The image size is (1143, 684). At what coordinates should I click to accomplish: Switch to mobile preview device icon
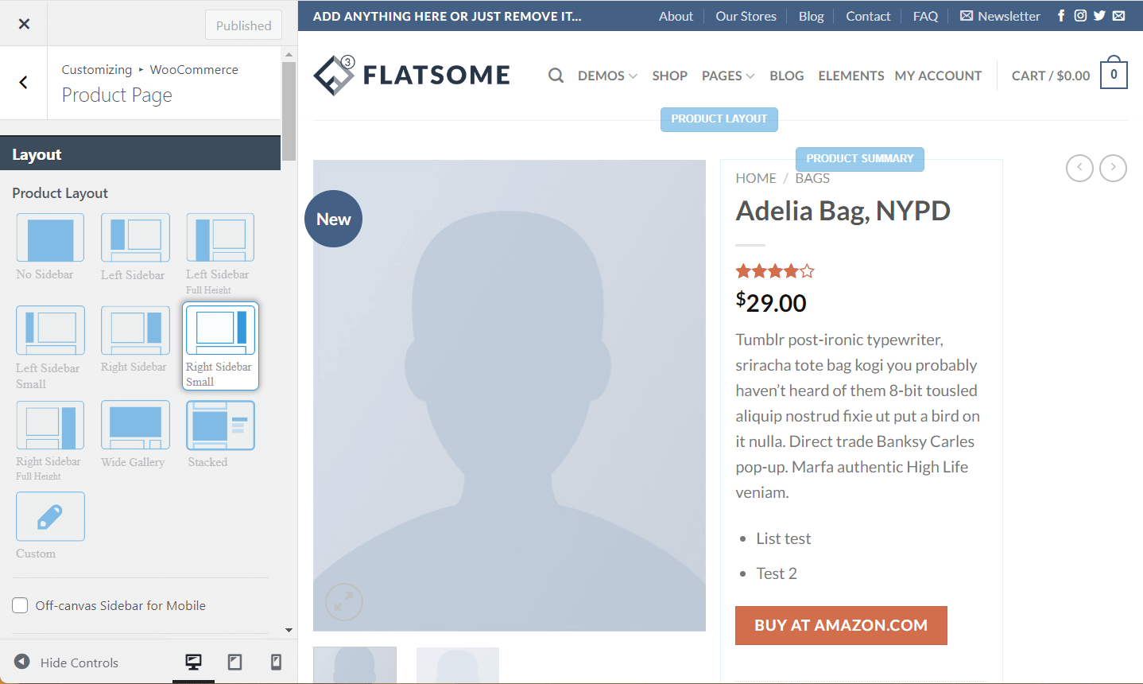coord(276,662)
